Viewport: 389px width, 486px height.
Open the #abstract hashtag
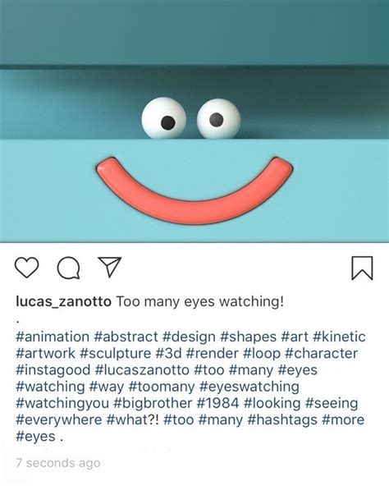pos(126,337)
